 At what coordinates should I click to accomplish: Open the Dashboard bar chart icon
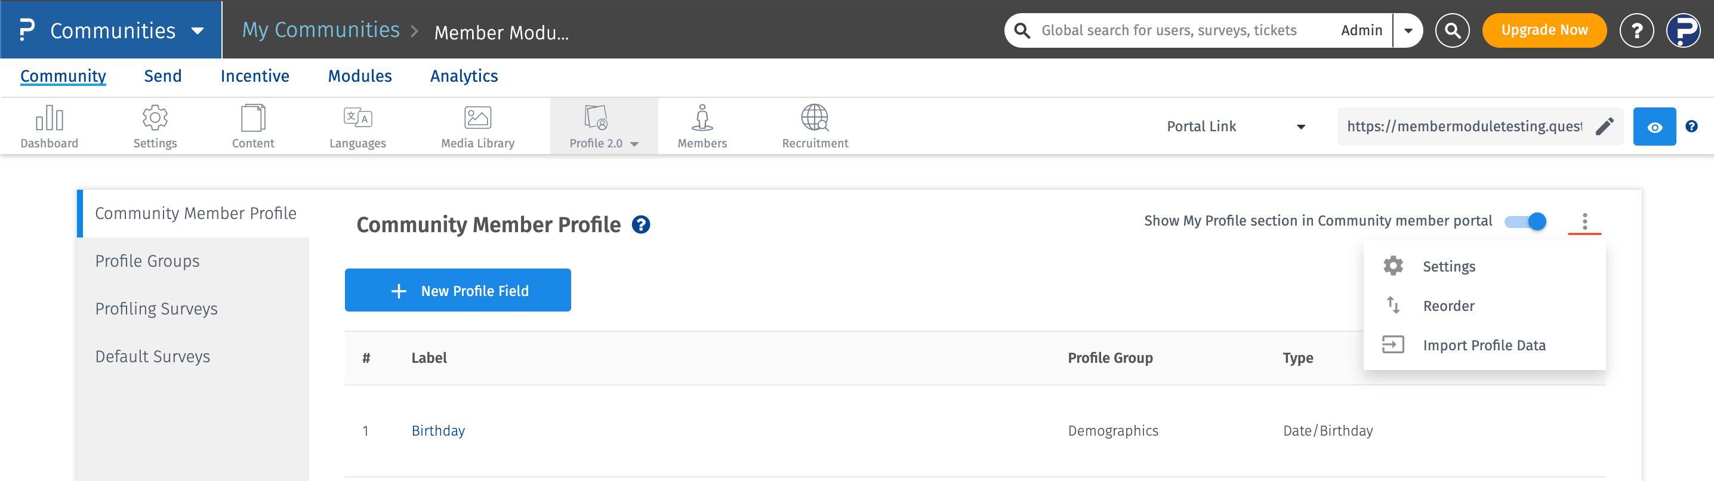point(50,118)
